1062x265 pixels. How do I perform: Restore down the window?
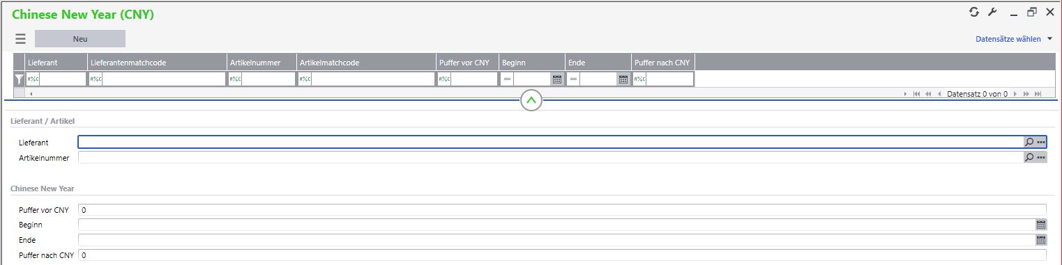pyautogui.click(x=1031, y=12)
